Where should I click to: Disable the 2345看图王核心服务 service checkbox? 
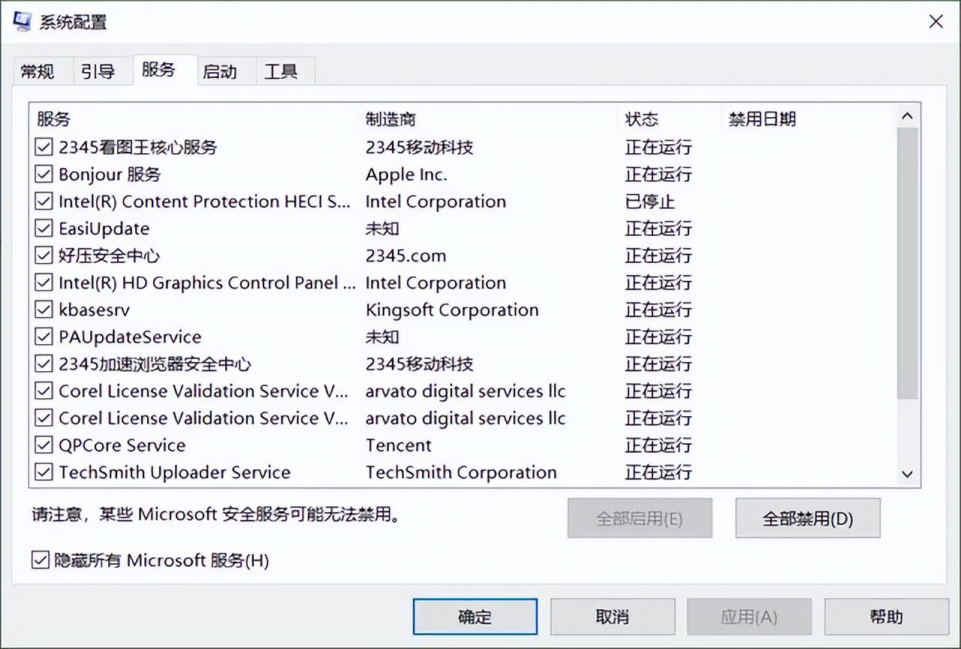click(x=44, y=147)
